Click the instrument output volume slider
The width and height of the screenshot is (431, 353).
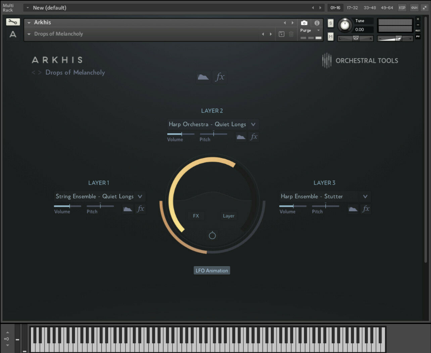pyautogui.click(x=395, y=39)
